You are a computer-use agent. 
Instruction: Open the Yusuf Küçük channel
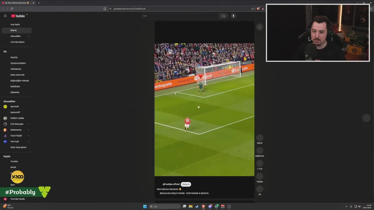pos(16,136)
